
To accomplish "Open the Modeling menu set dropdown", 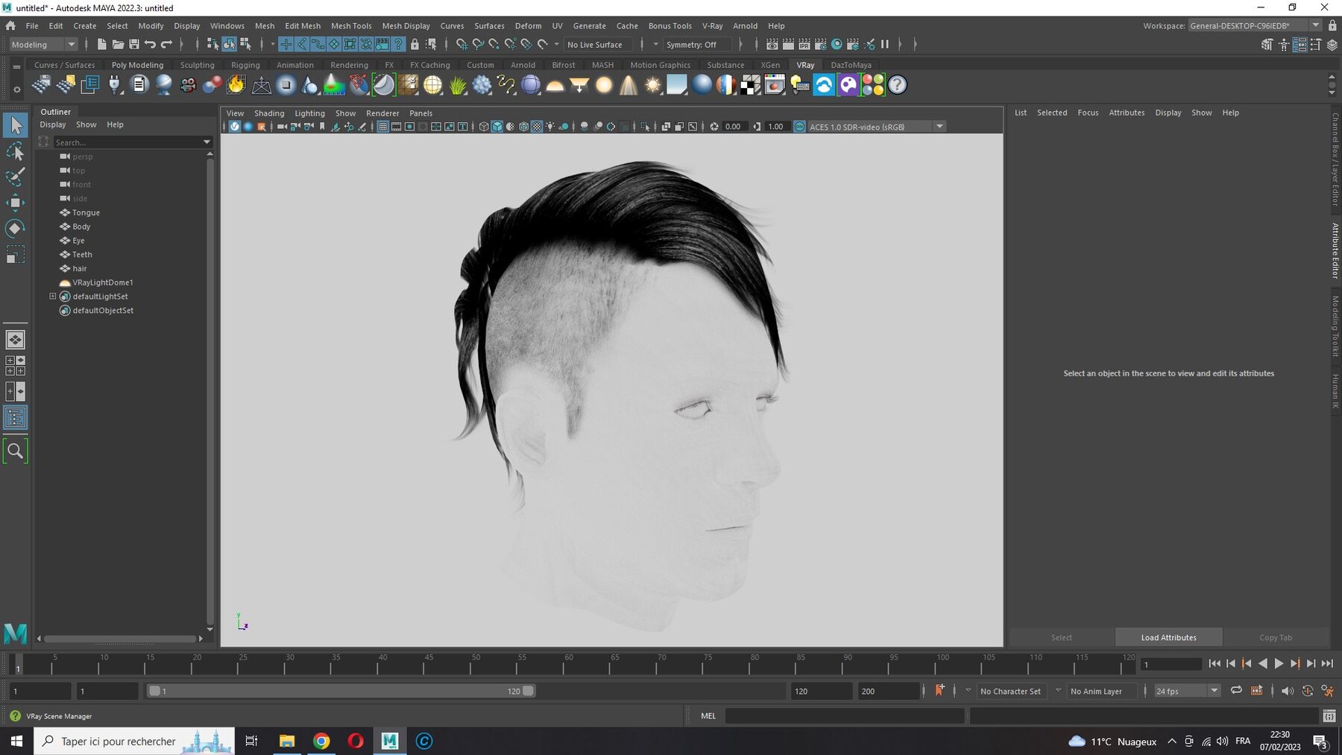I will click(42, 45).
